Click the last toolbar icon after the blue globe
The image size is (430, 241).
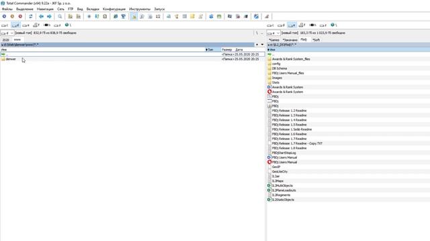pos(267,16)
